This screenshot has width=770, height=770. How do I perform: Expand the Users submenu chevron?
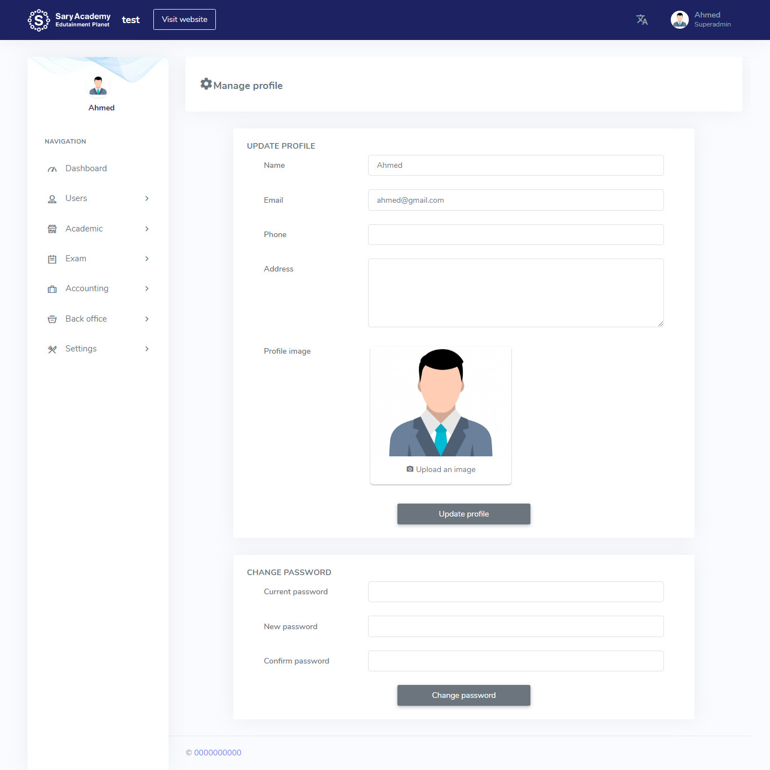point(147,198)
